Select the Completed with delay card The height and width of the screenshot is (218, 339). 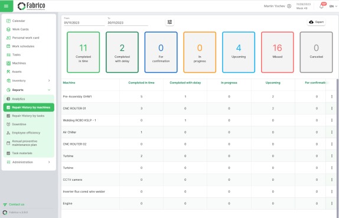[x=122, y=52]
